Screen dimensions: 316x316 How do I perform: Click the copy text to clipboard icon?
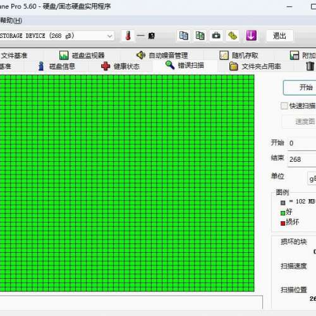(x=183, y=35)
